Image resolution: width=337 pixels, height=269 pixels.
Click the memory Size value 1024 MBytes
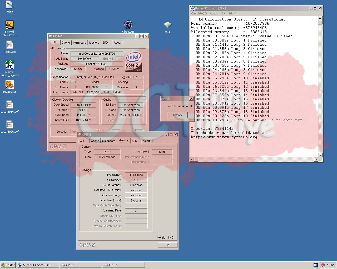[x=107, y=157]
